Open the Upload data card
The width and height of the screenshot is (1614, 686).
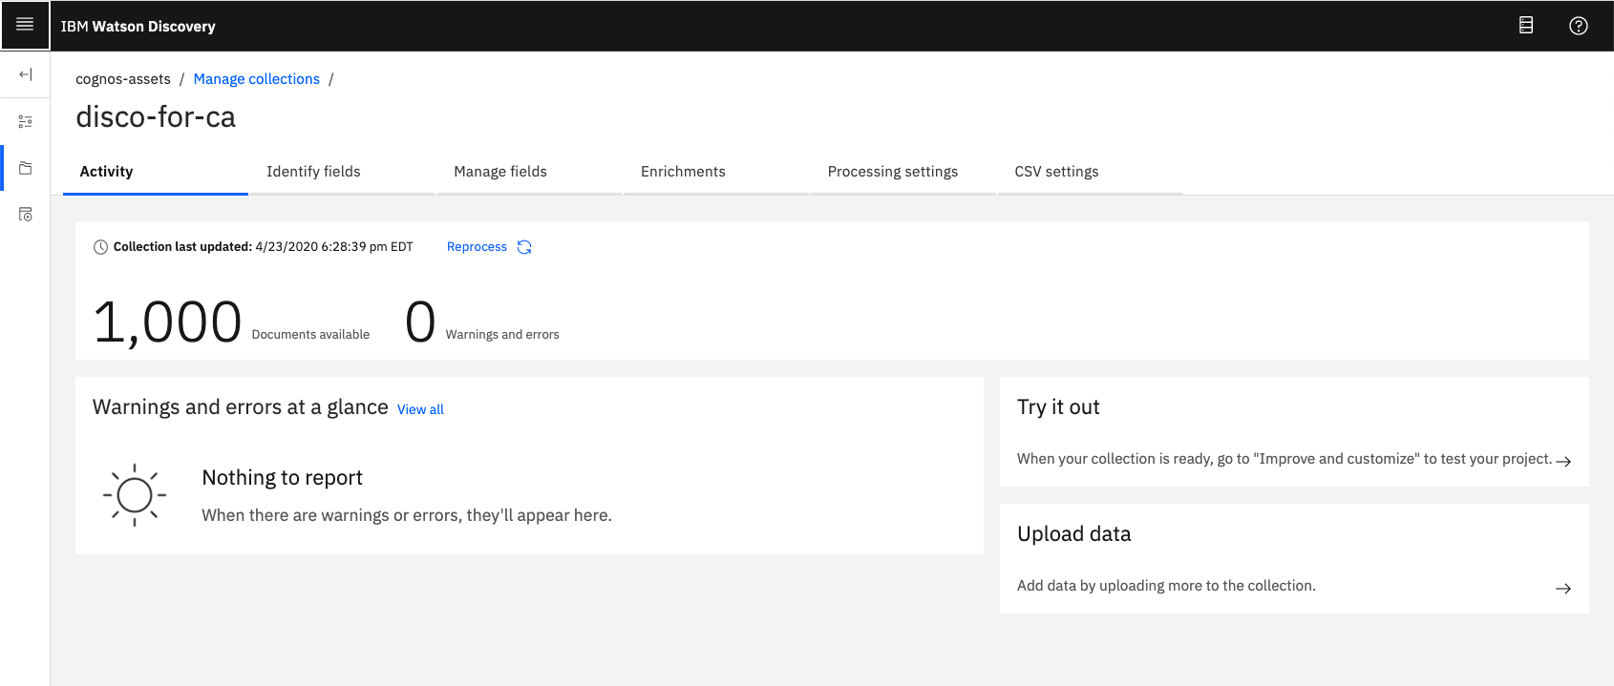[x=1294, y=558]
